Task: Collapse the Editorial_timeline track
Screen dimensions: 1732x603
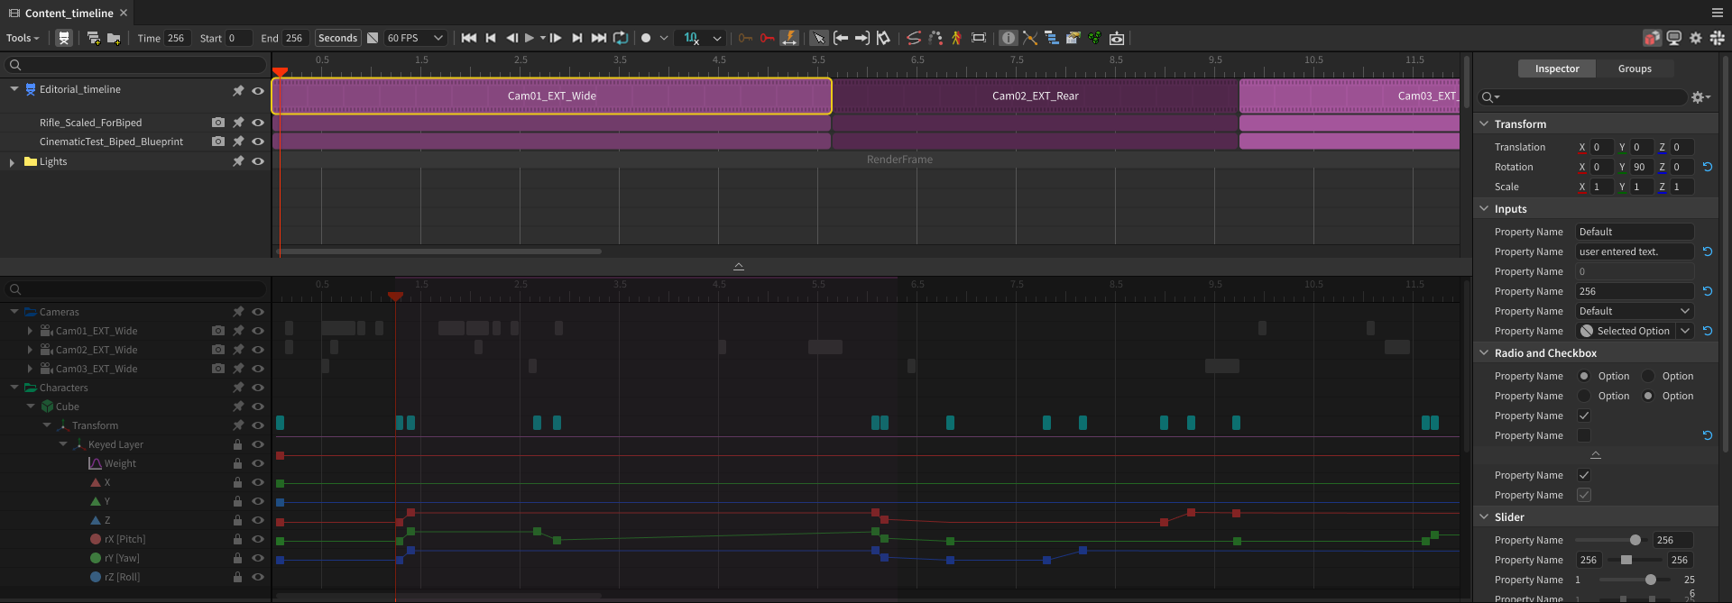Action: coord(14,89)
